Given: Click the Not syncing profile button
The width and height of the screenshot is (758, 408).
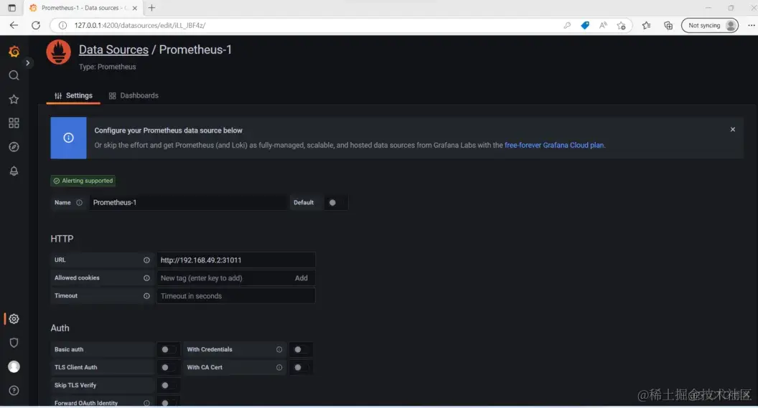Looking at the screenshot, I should click(710, 25).
